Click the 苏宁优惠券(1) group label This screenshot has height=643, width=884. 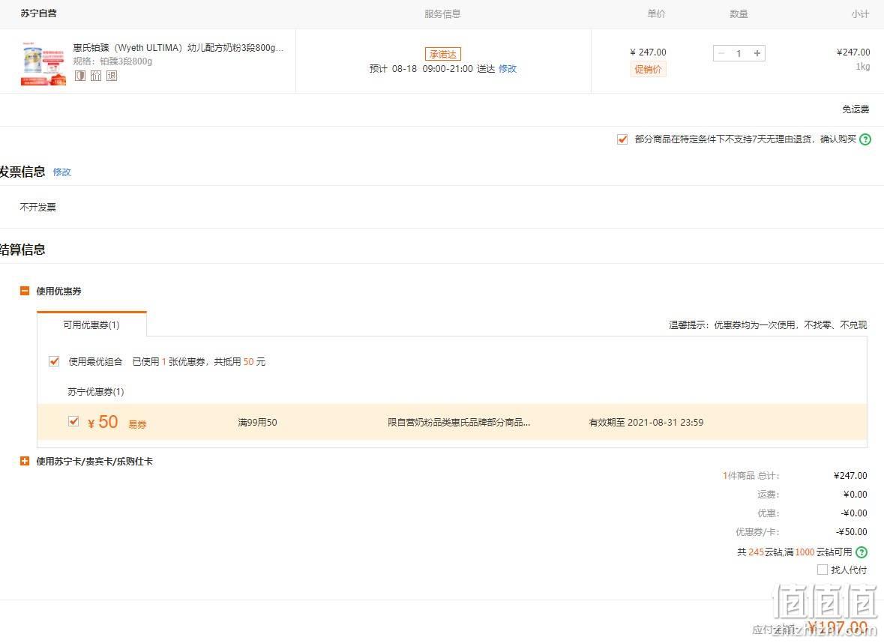pyautogui.click(x=96, y=392)
